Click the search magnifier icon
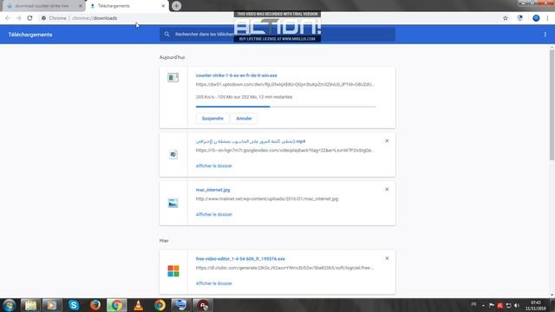The image size is (555, 312). [x=166, y=35]
